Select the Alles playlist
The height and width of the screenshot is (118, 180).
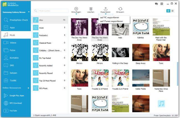50,20
